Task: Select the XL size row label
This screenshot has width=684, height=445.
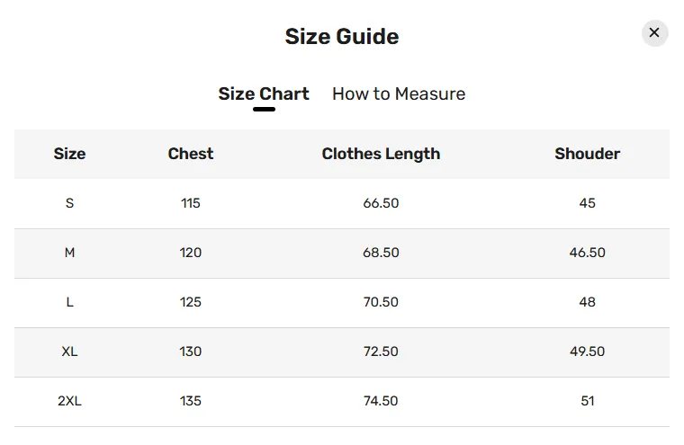Action: tap(69, 352)
